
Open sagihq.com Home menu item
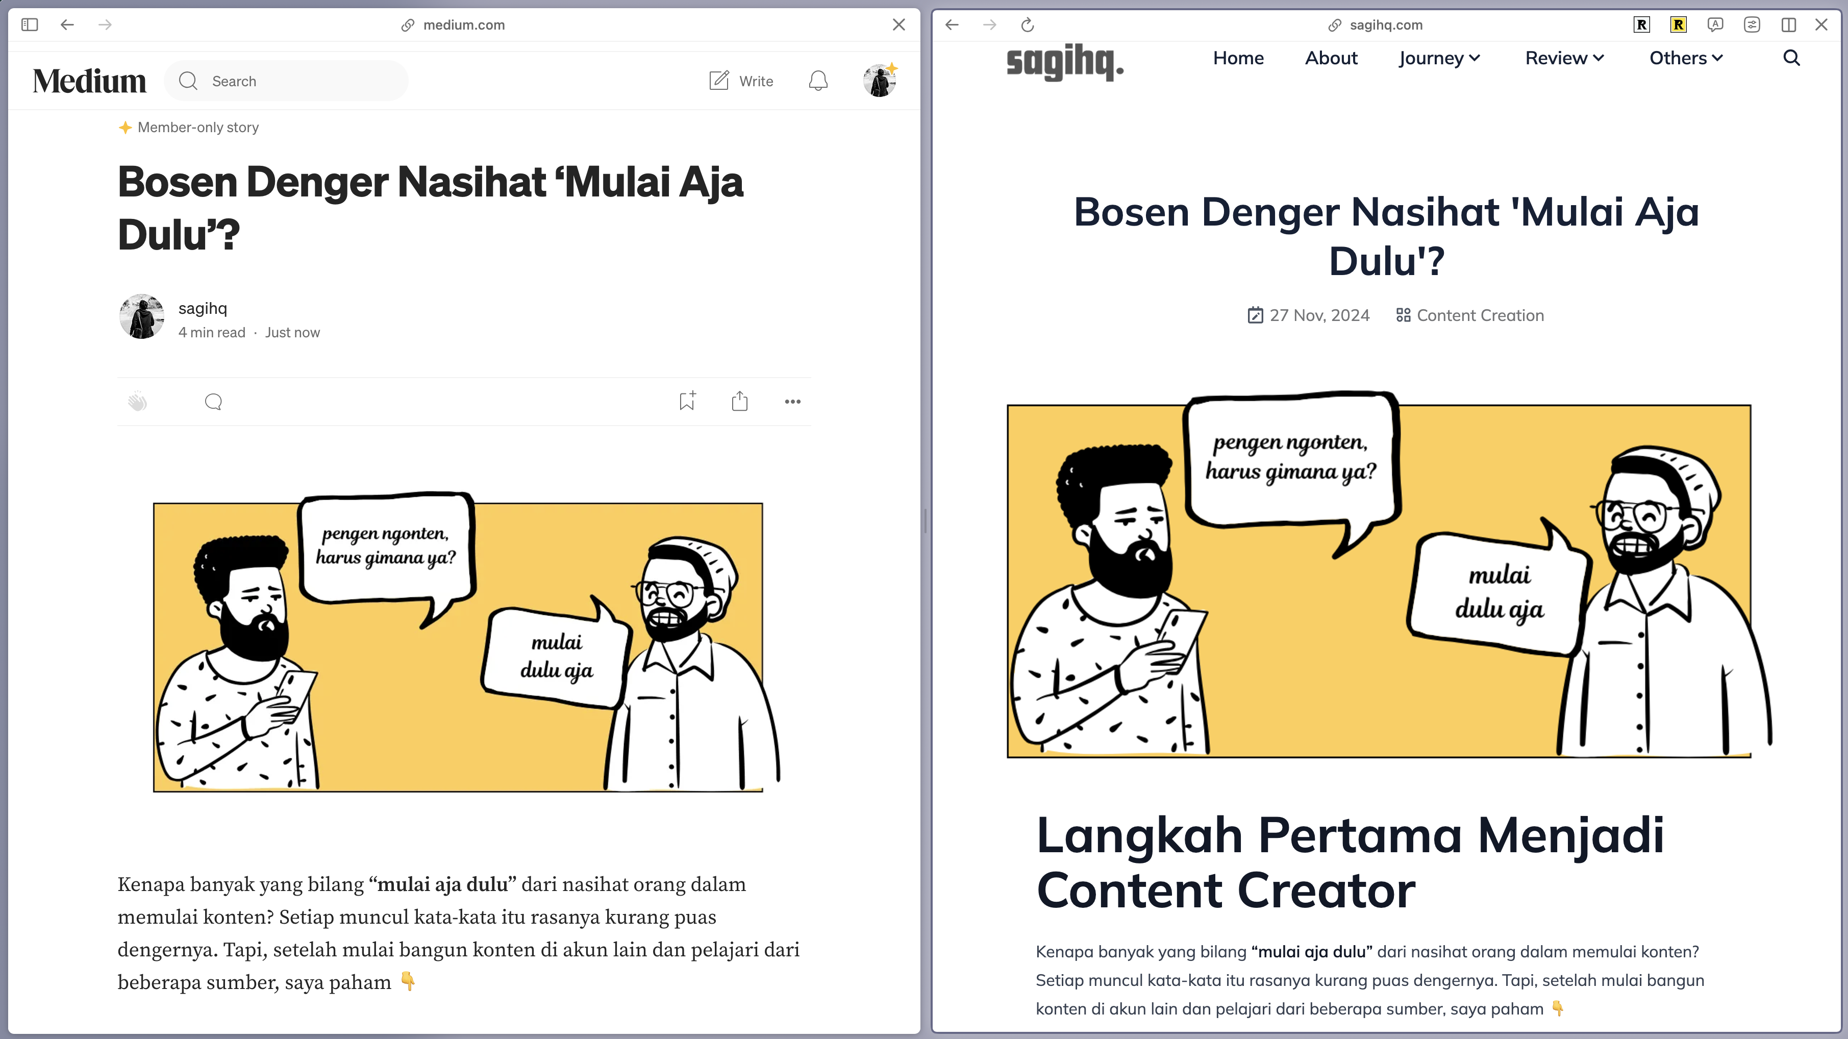click(1237, 58)
